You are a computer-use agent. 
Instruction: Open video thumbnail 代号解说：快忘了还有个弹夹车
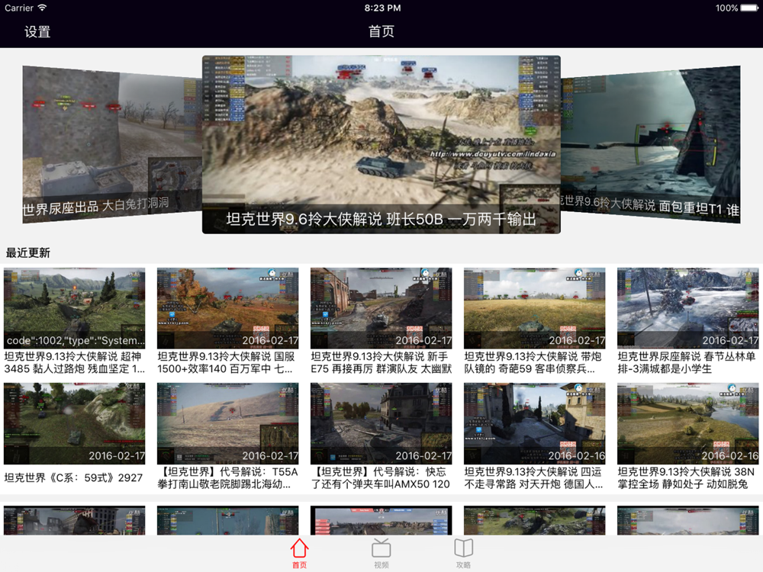(x=381, y=423)
